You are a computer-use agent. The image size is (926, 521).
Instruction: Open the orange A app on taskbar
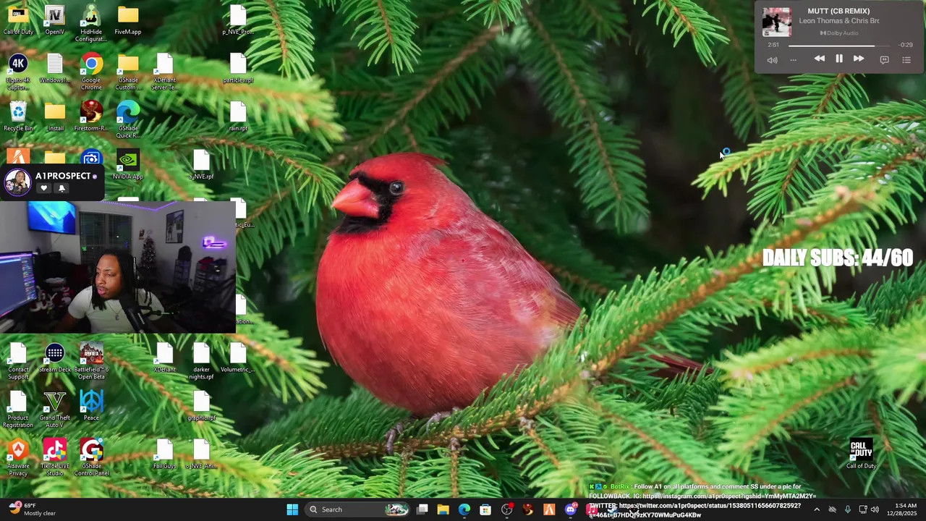(549, 509)
